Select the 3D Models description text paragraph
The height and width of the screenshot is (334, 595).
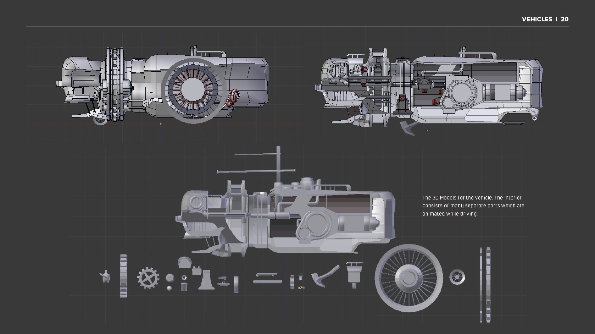[x=473, y=206]
